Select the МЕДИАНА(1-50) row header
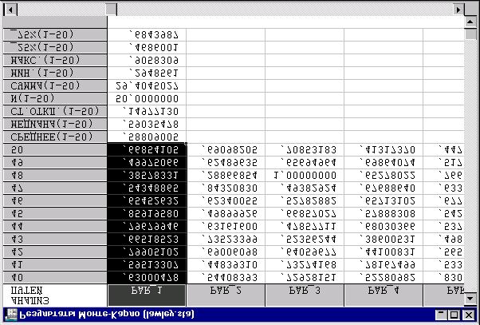Image resolution: width=480 pixels, height=325 pixels. pos(55,124)
